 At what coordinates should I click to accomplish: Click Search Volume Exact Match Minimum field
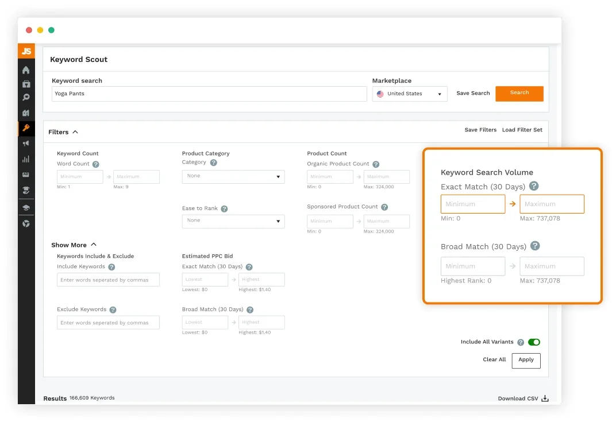tap(473, 204)
